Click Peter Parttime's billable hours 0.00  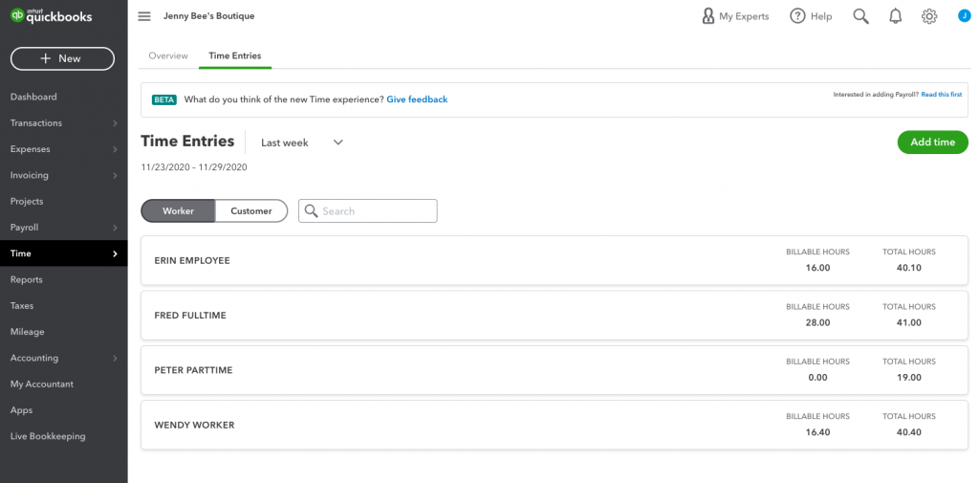pos(817,378)
